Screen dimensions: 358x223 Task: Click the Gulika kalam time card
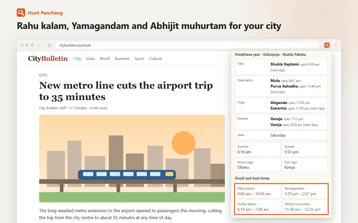(x=258, y=207)
